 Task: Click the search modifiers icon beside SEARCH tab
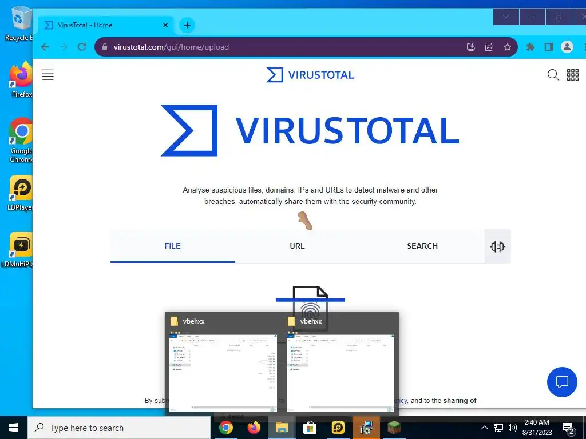click(x=497, y=246)
